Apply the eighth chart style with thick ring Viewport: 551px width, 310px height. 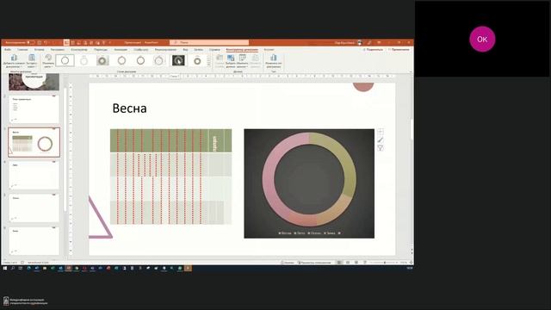tap(197, 61)
